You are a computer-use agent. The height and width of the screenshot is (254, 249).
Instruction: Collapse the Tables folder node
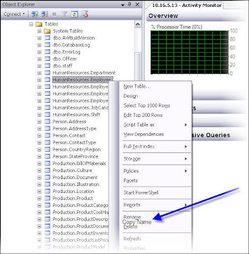click(x=31, y=24)
